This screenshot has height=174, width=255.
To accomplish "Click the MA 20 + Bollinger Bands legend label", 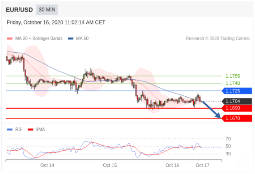I will (x=39, y=38).
